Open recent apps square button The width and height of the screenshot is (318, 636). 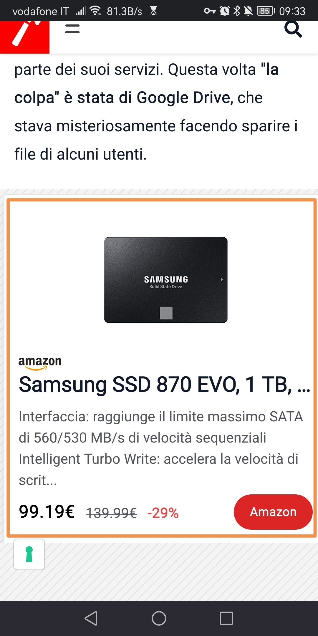pos(226,618)
